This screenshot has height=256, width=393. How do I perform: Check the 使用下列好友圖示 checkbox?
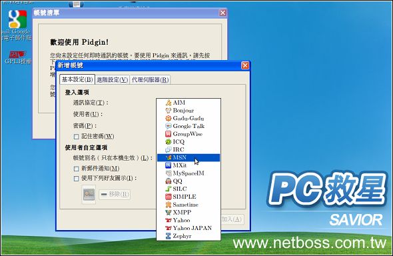pos(76,179)
